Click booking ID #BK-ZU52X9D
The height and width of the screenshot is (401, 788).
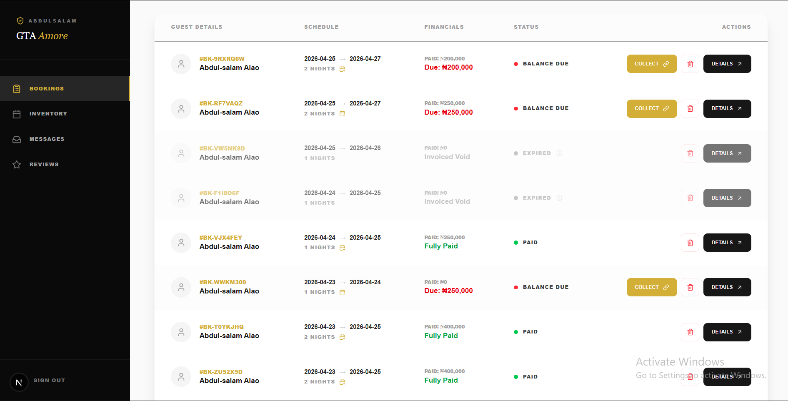[x=221, y=372]
